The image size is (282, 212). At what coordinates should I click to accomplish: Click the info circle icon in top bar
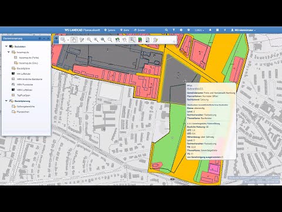(181, 30)
